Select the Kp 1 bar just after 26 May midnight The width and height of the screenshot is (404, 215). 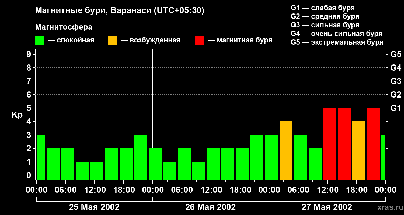[170, 171]
